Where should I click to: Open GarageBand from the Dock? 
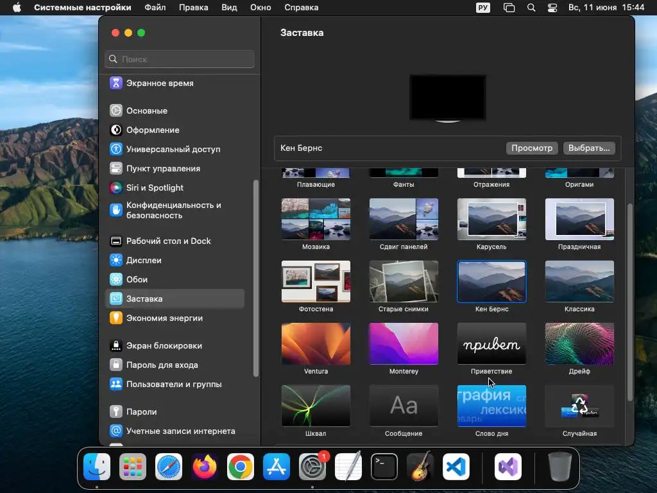(x=420, y=467)
